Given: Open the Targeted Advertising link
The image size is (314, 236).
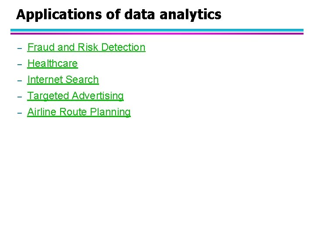Looking at the screenshot, I should pyautogui.click(x=75, y=96).
